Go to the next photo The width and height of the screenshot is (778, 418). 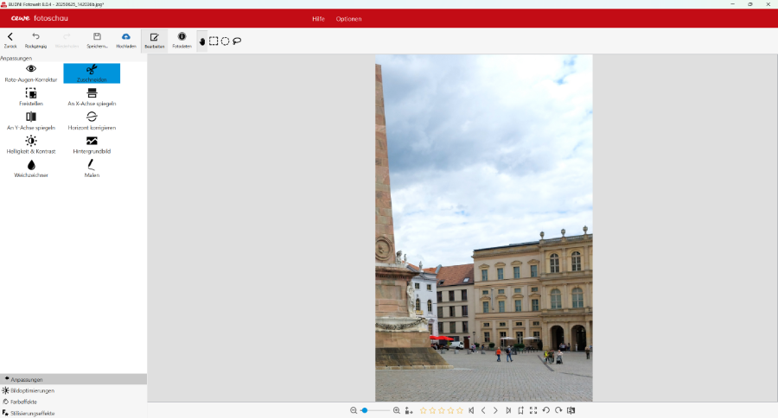click(495, 410)
